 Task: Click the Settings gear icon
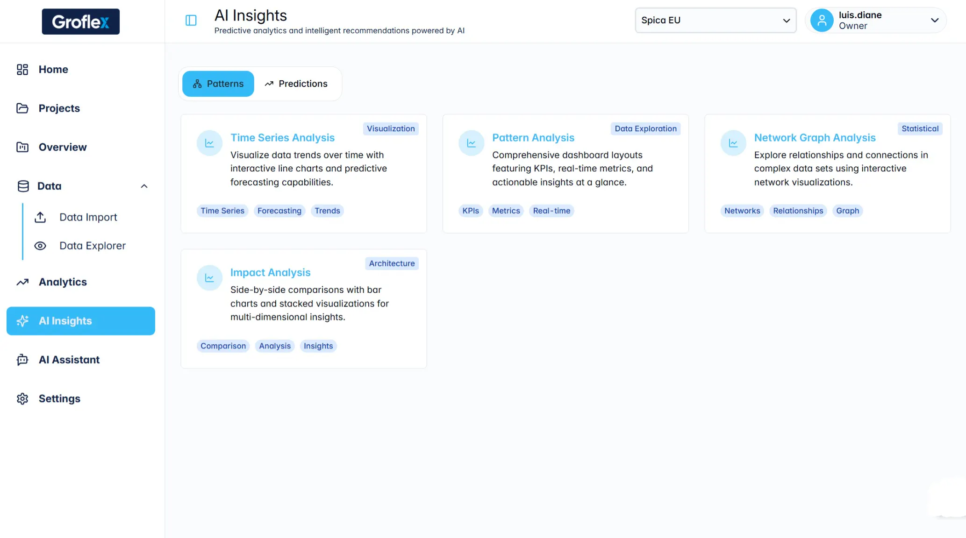tap(22, 399)
